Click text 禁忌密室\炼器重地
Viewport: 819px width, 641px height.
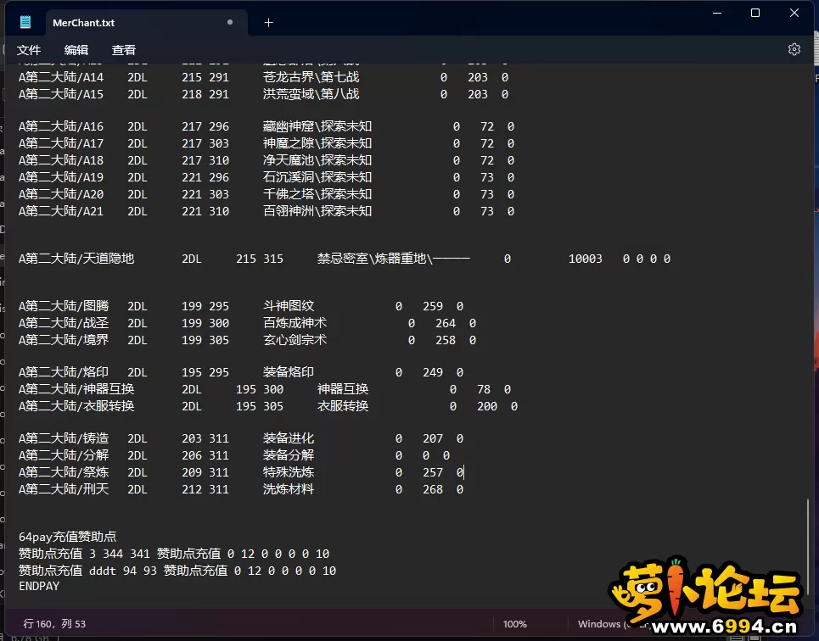click(x=372, y=259)
